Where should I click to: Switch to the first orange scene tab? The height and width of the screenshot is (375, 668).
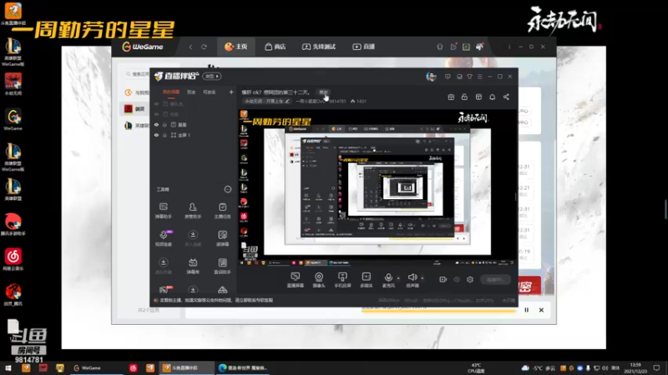coord(171,92)
